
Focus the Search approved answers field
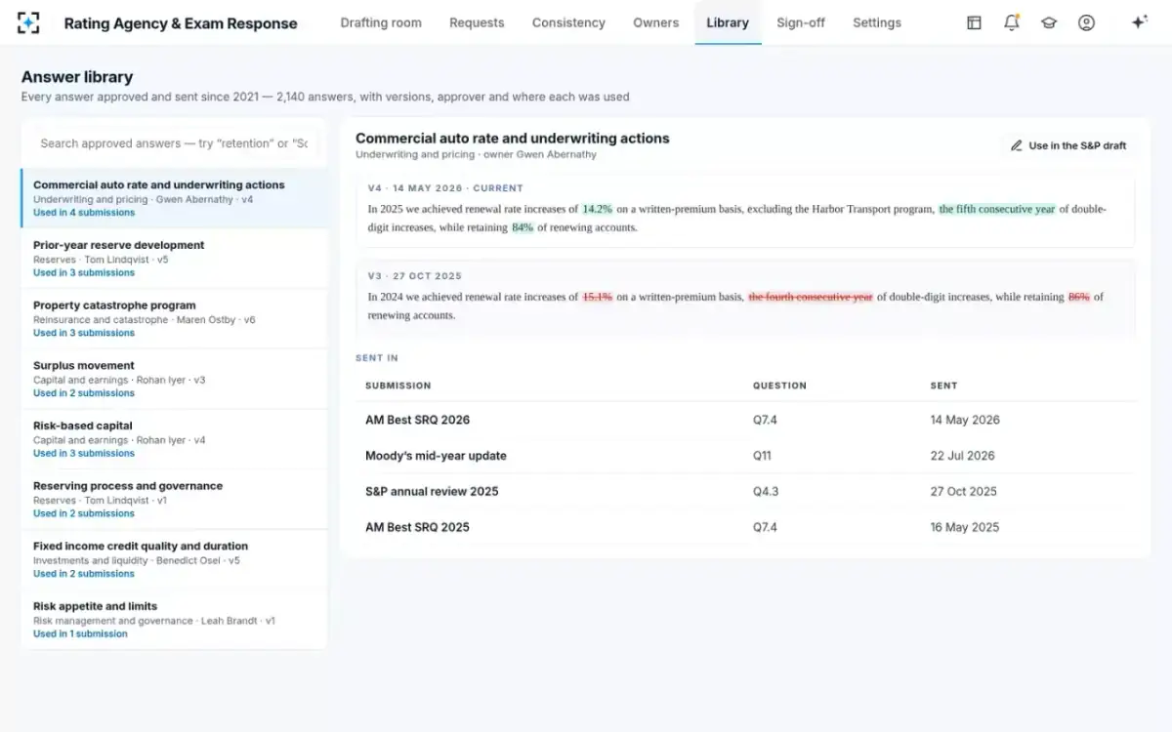pos(174,143)
